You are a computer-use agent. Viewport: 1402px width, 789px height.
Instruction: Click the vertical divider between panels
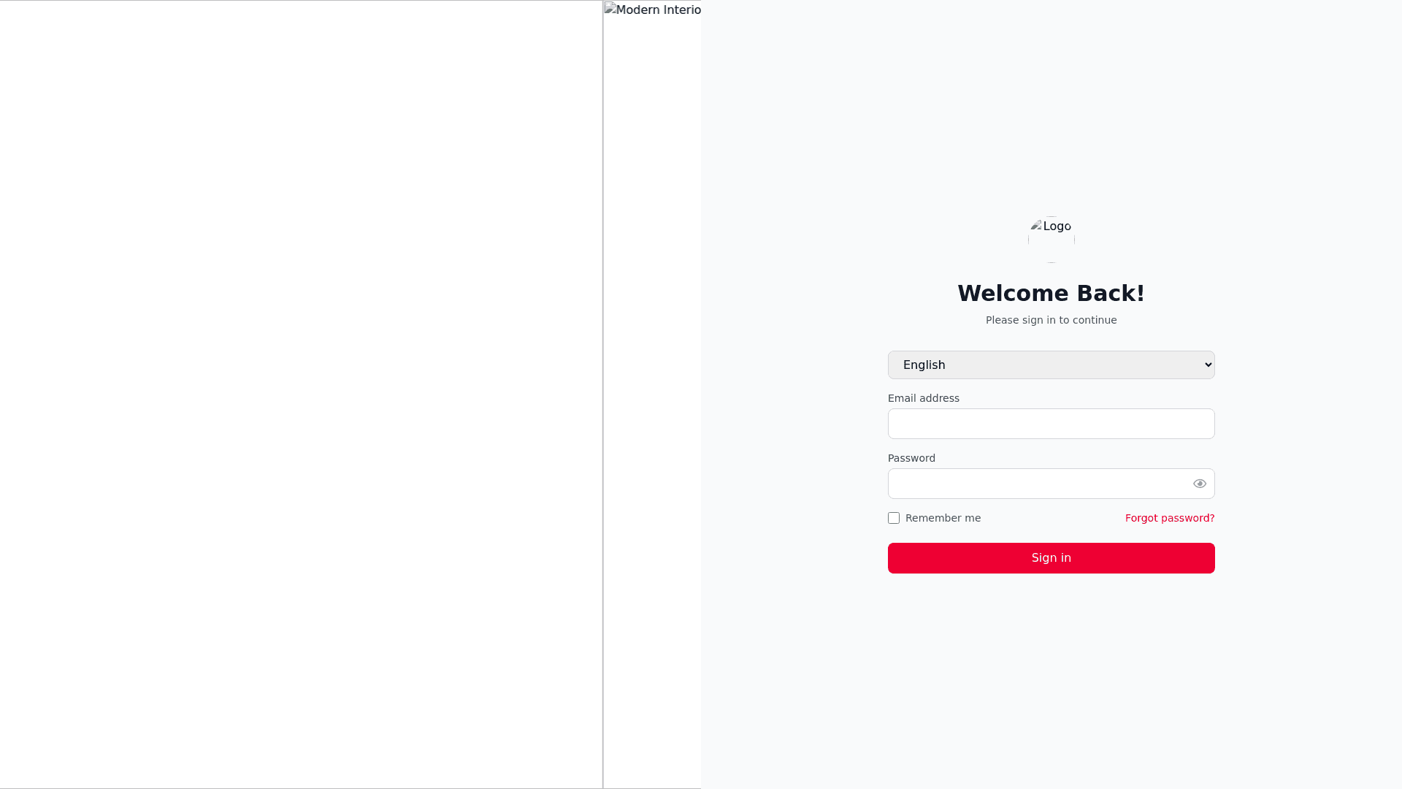tap(602, 394)
